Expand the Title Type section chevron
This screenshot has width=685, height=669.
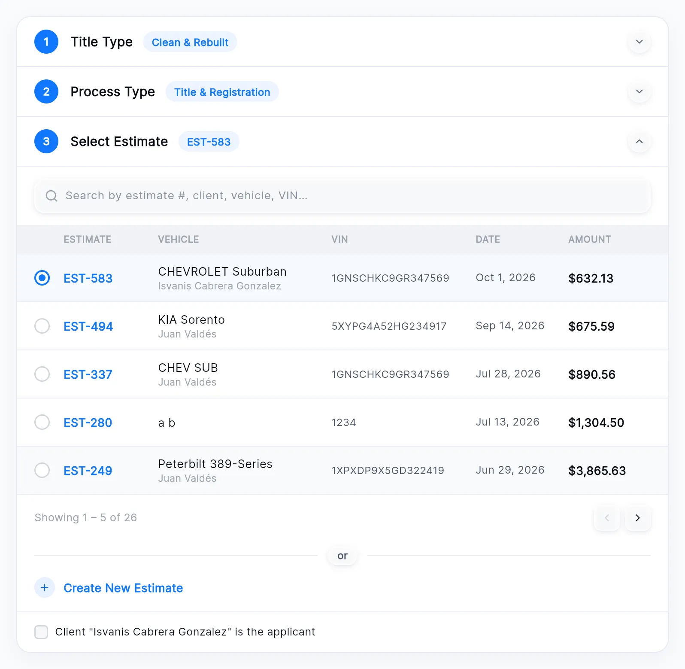(x=640, y=42)
